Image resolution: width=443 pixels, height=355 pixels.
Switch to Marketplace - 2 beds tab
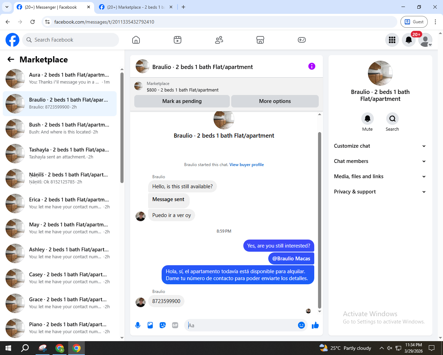136,7
